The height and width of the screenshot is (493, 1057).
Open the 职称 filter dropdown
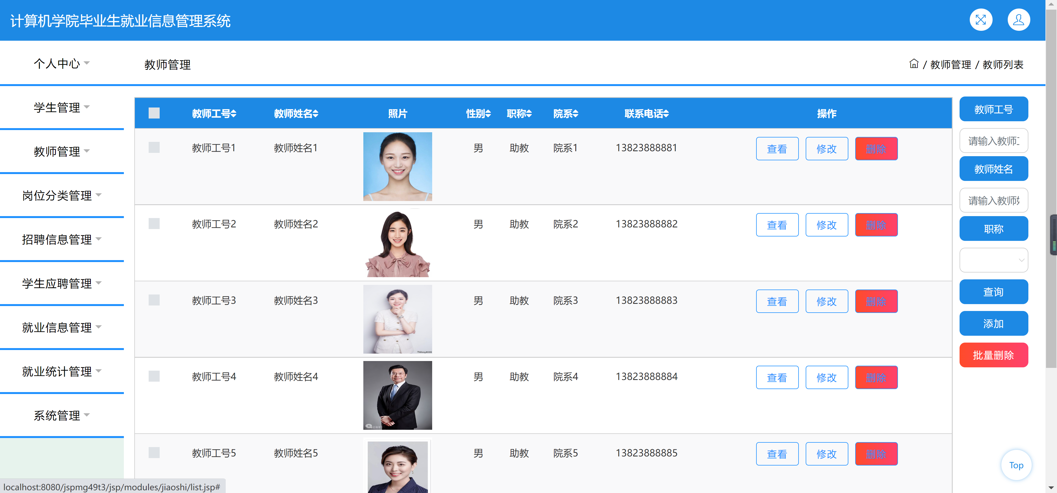click(993, 260)
